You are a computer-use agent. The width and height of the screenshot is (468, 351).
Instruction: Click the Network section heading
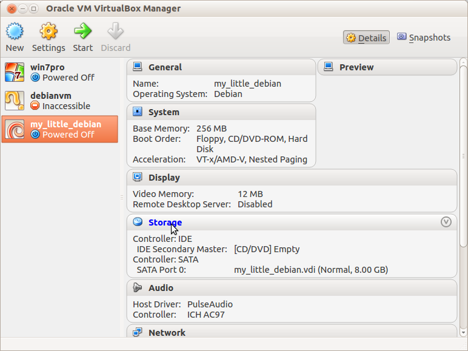(167, 333)
